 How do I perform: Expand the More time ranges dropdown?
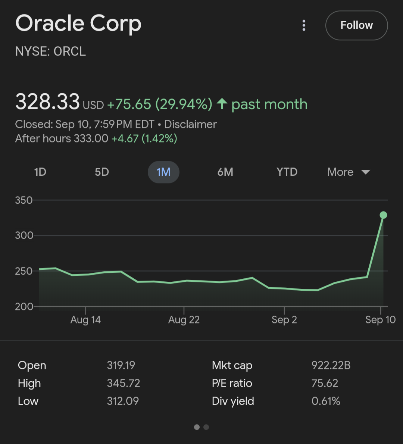tap(340, 172)
